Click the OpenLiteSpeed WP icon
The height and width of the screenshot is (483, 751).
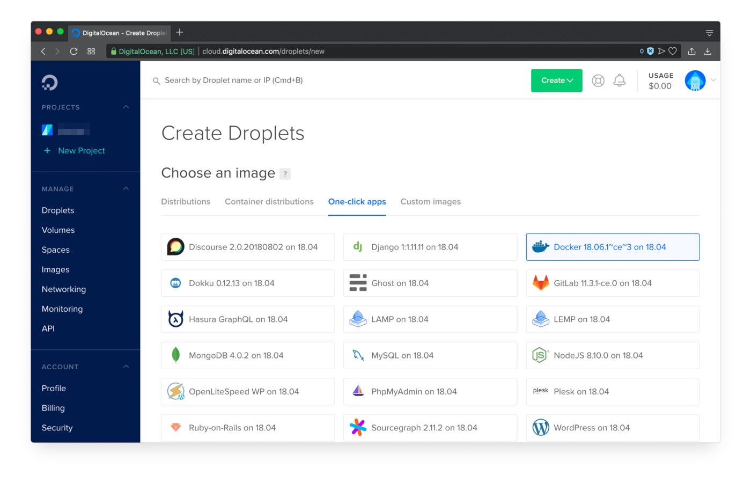click(x=176, y=391)
